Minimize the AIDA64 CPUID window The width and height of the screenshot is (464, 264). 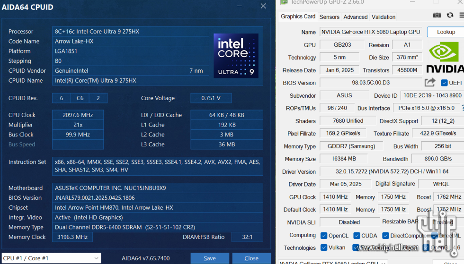pos(240,6)
